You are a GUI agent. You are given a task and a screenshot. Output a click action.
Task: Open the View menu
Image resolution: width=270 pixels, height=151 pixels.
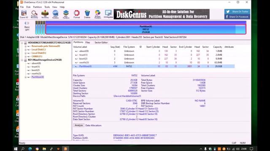tap(54, 7)
